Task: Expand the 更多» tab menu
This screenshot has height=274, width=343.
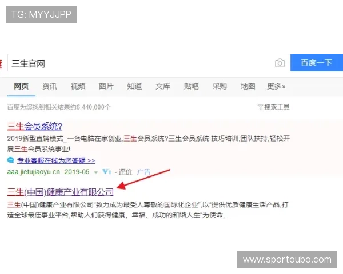Action: [276, 87]
